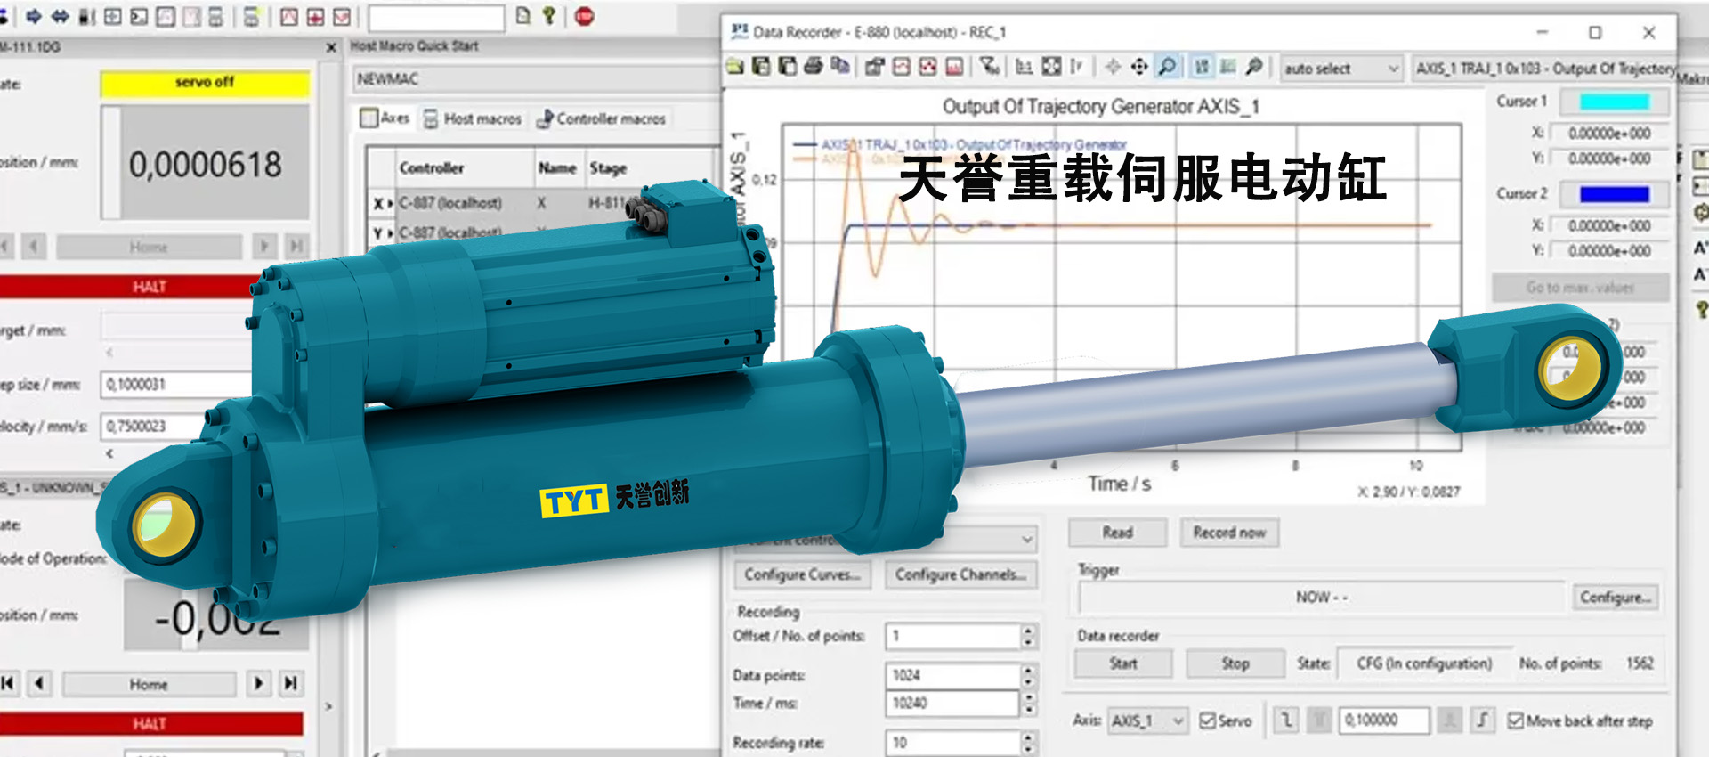The image size is (1709, 757).
Task: Click the cyan Cursor 1 color swatch
Action: (1614, 102)
